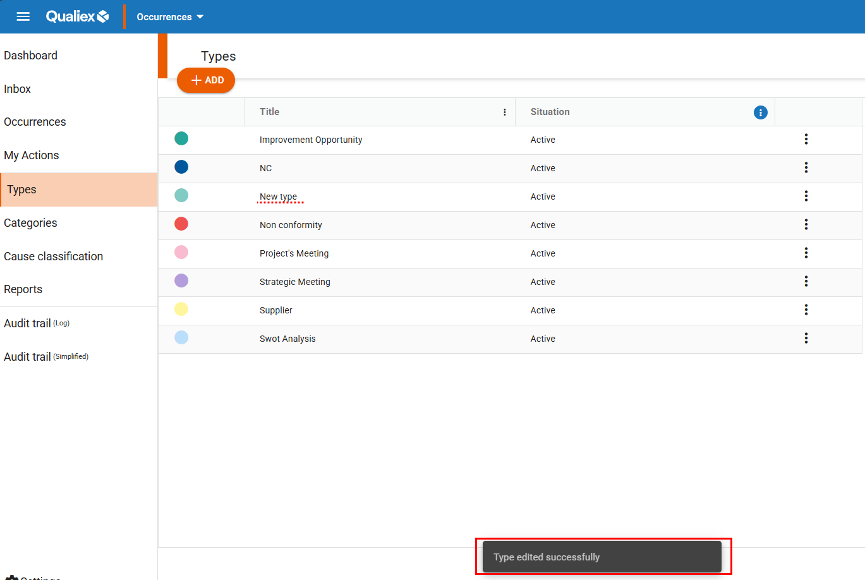865x580 pixels.
Task: Open row actions for Non conformity
Action: [x=806, y=224]
